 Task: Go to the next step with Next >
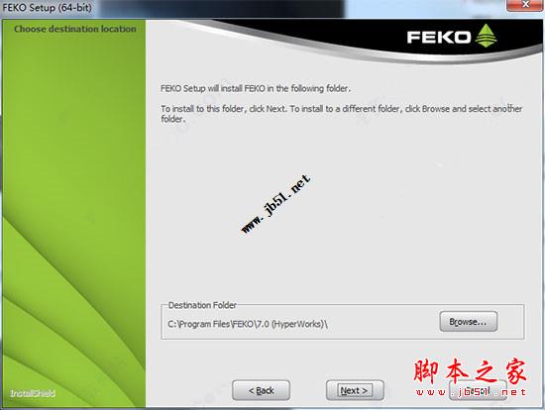(x=355, y=390)
